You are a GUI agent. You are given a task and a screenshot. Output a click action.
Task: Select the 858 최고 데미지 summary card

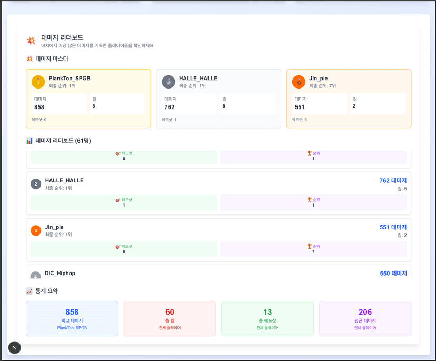tap(72, 318)
